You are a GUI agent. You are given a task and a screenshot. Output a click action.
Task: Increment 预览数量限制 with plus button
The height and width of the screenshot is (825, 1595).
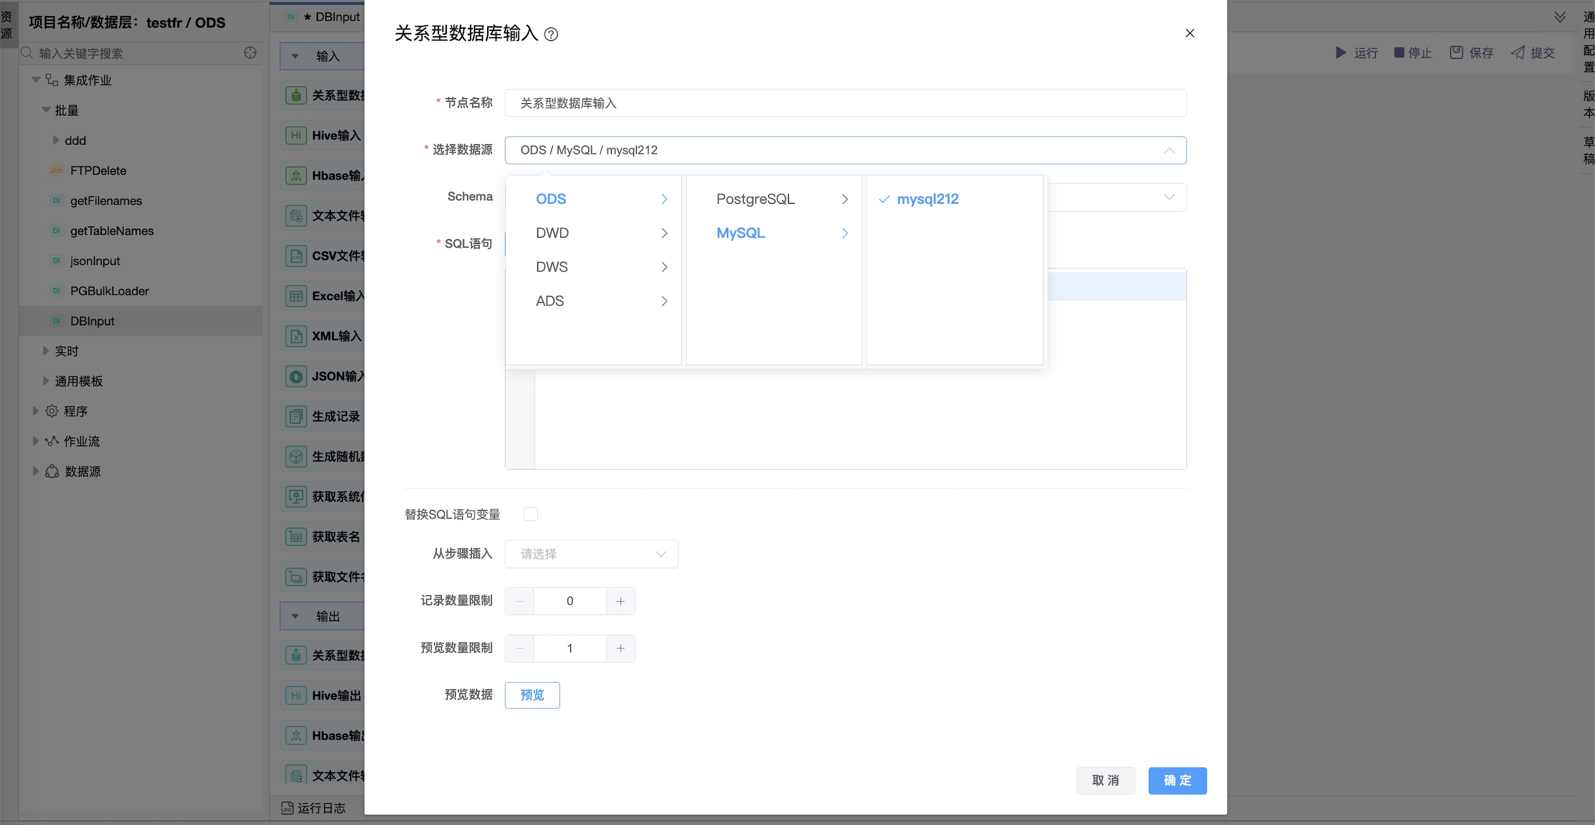click(621, 648)
